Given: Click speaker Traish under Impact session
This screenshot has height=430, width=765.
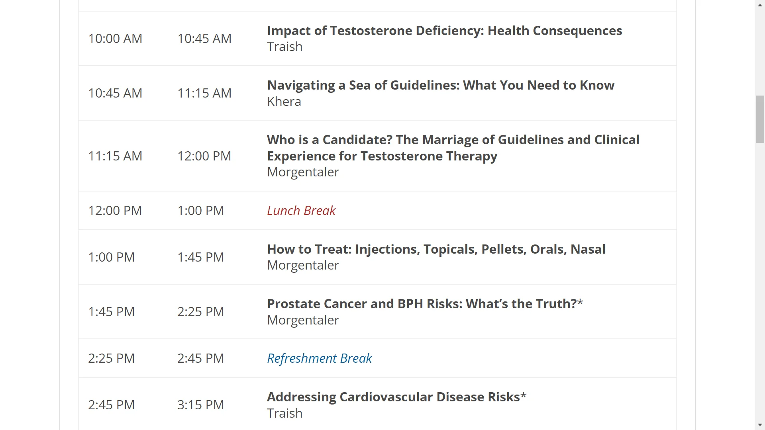Looking at the screenshot, I should 284,47.
